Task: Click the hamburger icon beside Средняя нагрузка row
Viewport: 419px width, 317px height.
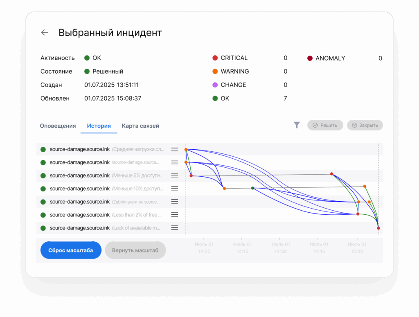Action: [175, 149]
